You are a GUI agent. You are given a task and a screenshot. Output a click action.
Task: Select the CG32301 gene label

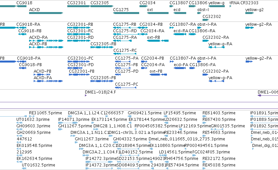coord(76,3)
